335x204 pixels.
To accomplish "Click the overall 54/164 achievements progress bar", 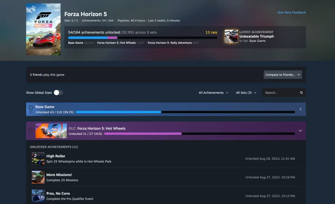I will click(x=143, y=38).
